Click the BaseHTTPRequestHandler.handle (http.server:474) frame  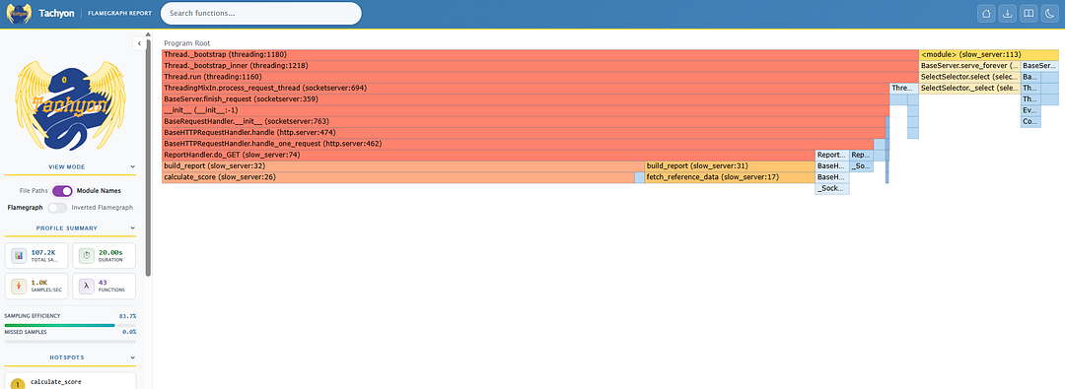(x=523, y=132)
